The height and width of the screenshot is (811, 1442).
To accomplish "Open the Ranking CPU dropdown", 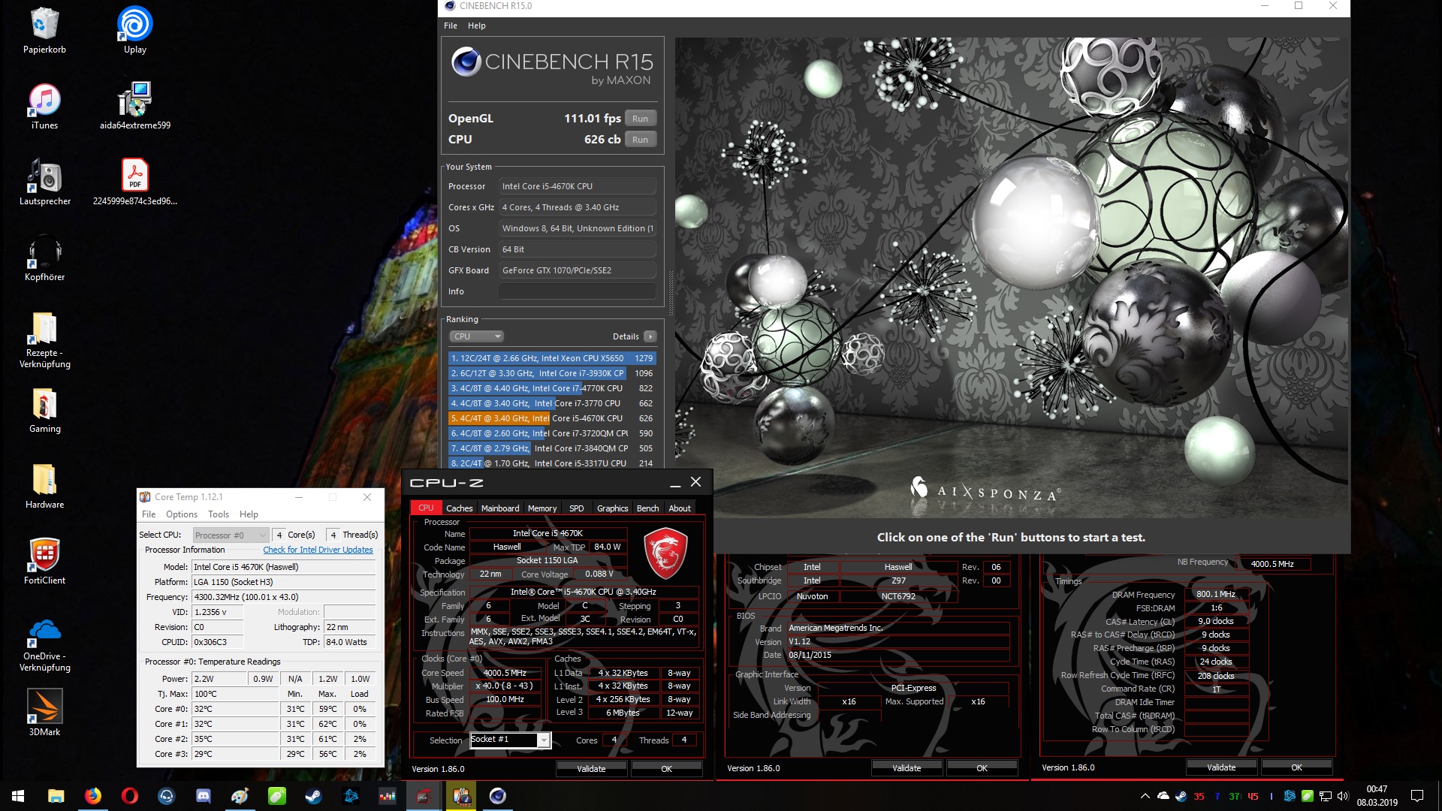I will point(476,336).
